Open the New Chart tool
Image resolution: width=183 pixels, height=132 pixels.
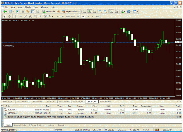coord(4,11)
